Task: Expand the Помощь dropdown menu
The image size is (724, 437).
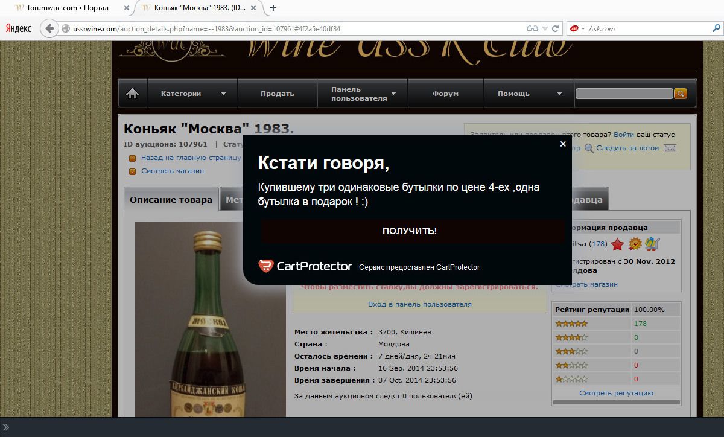Action: [x=529, y=94]
